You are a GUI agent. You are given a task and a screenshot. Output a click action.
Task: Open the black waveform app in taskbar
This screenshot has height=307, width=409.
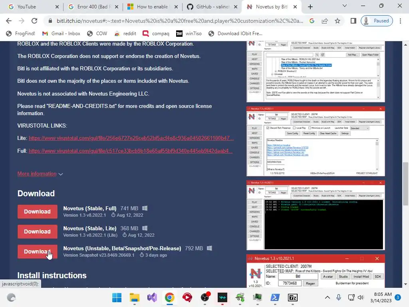point(222,297)
